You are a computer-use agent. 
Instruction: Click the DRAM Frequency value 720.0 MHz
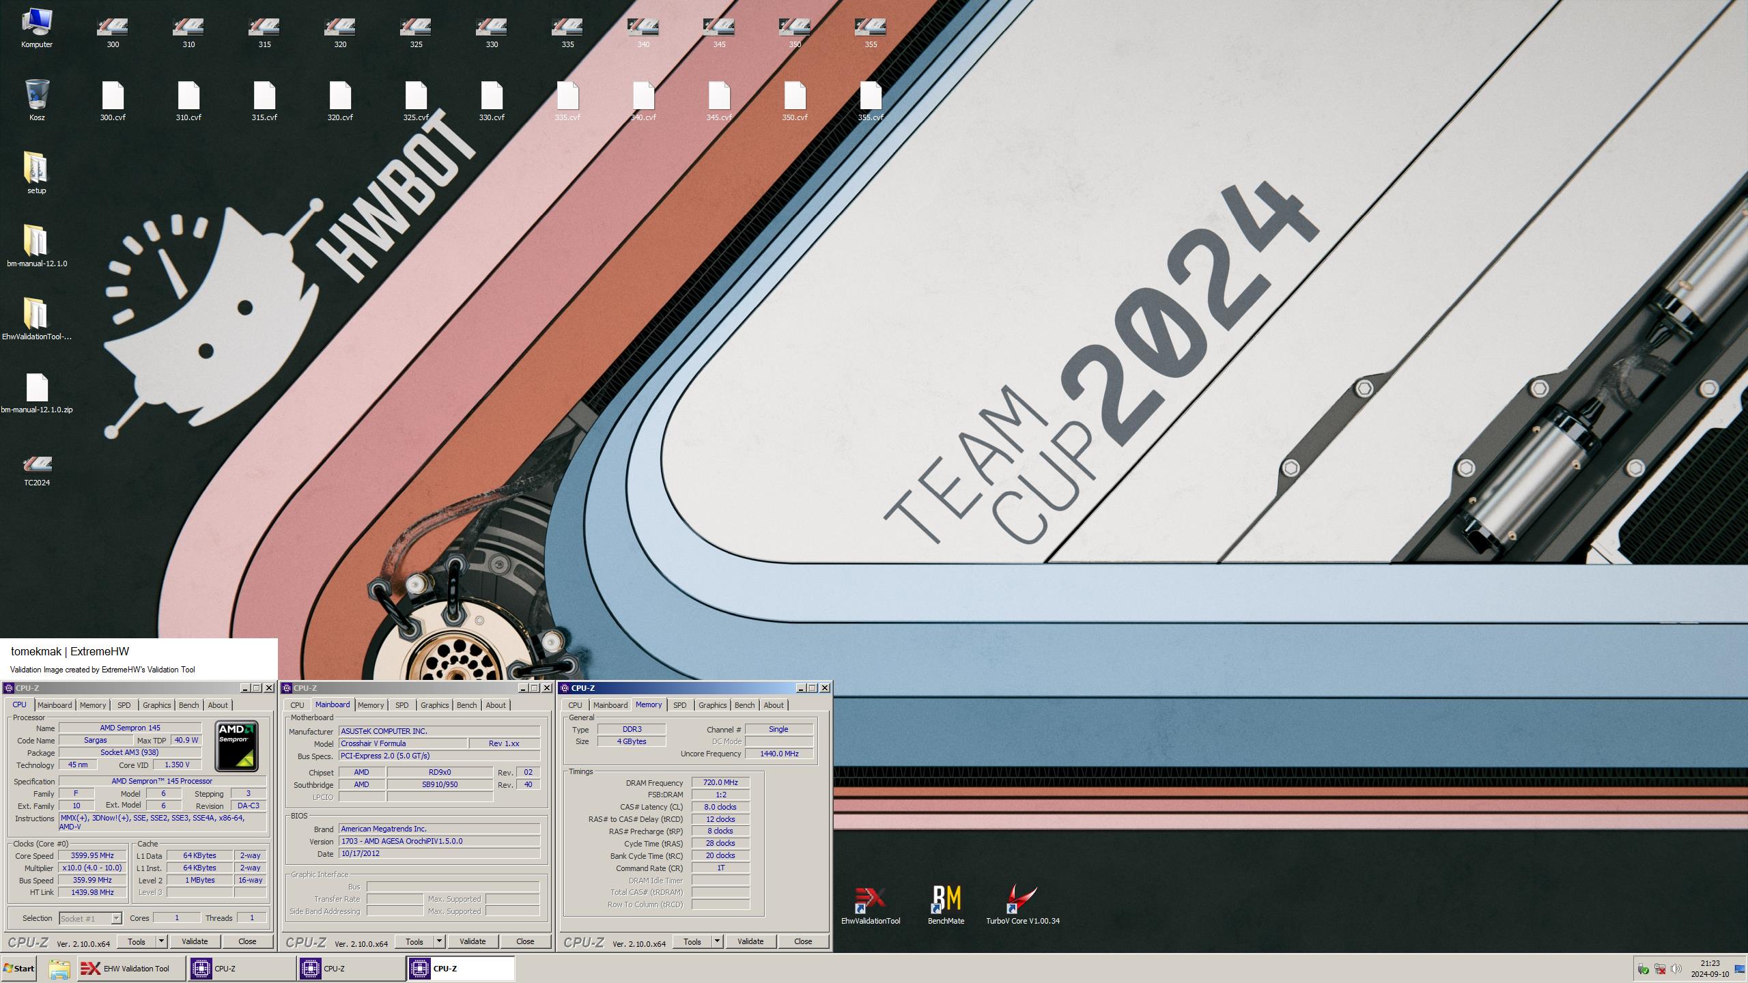[x=720, y=783]
